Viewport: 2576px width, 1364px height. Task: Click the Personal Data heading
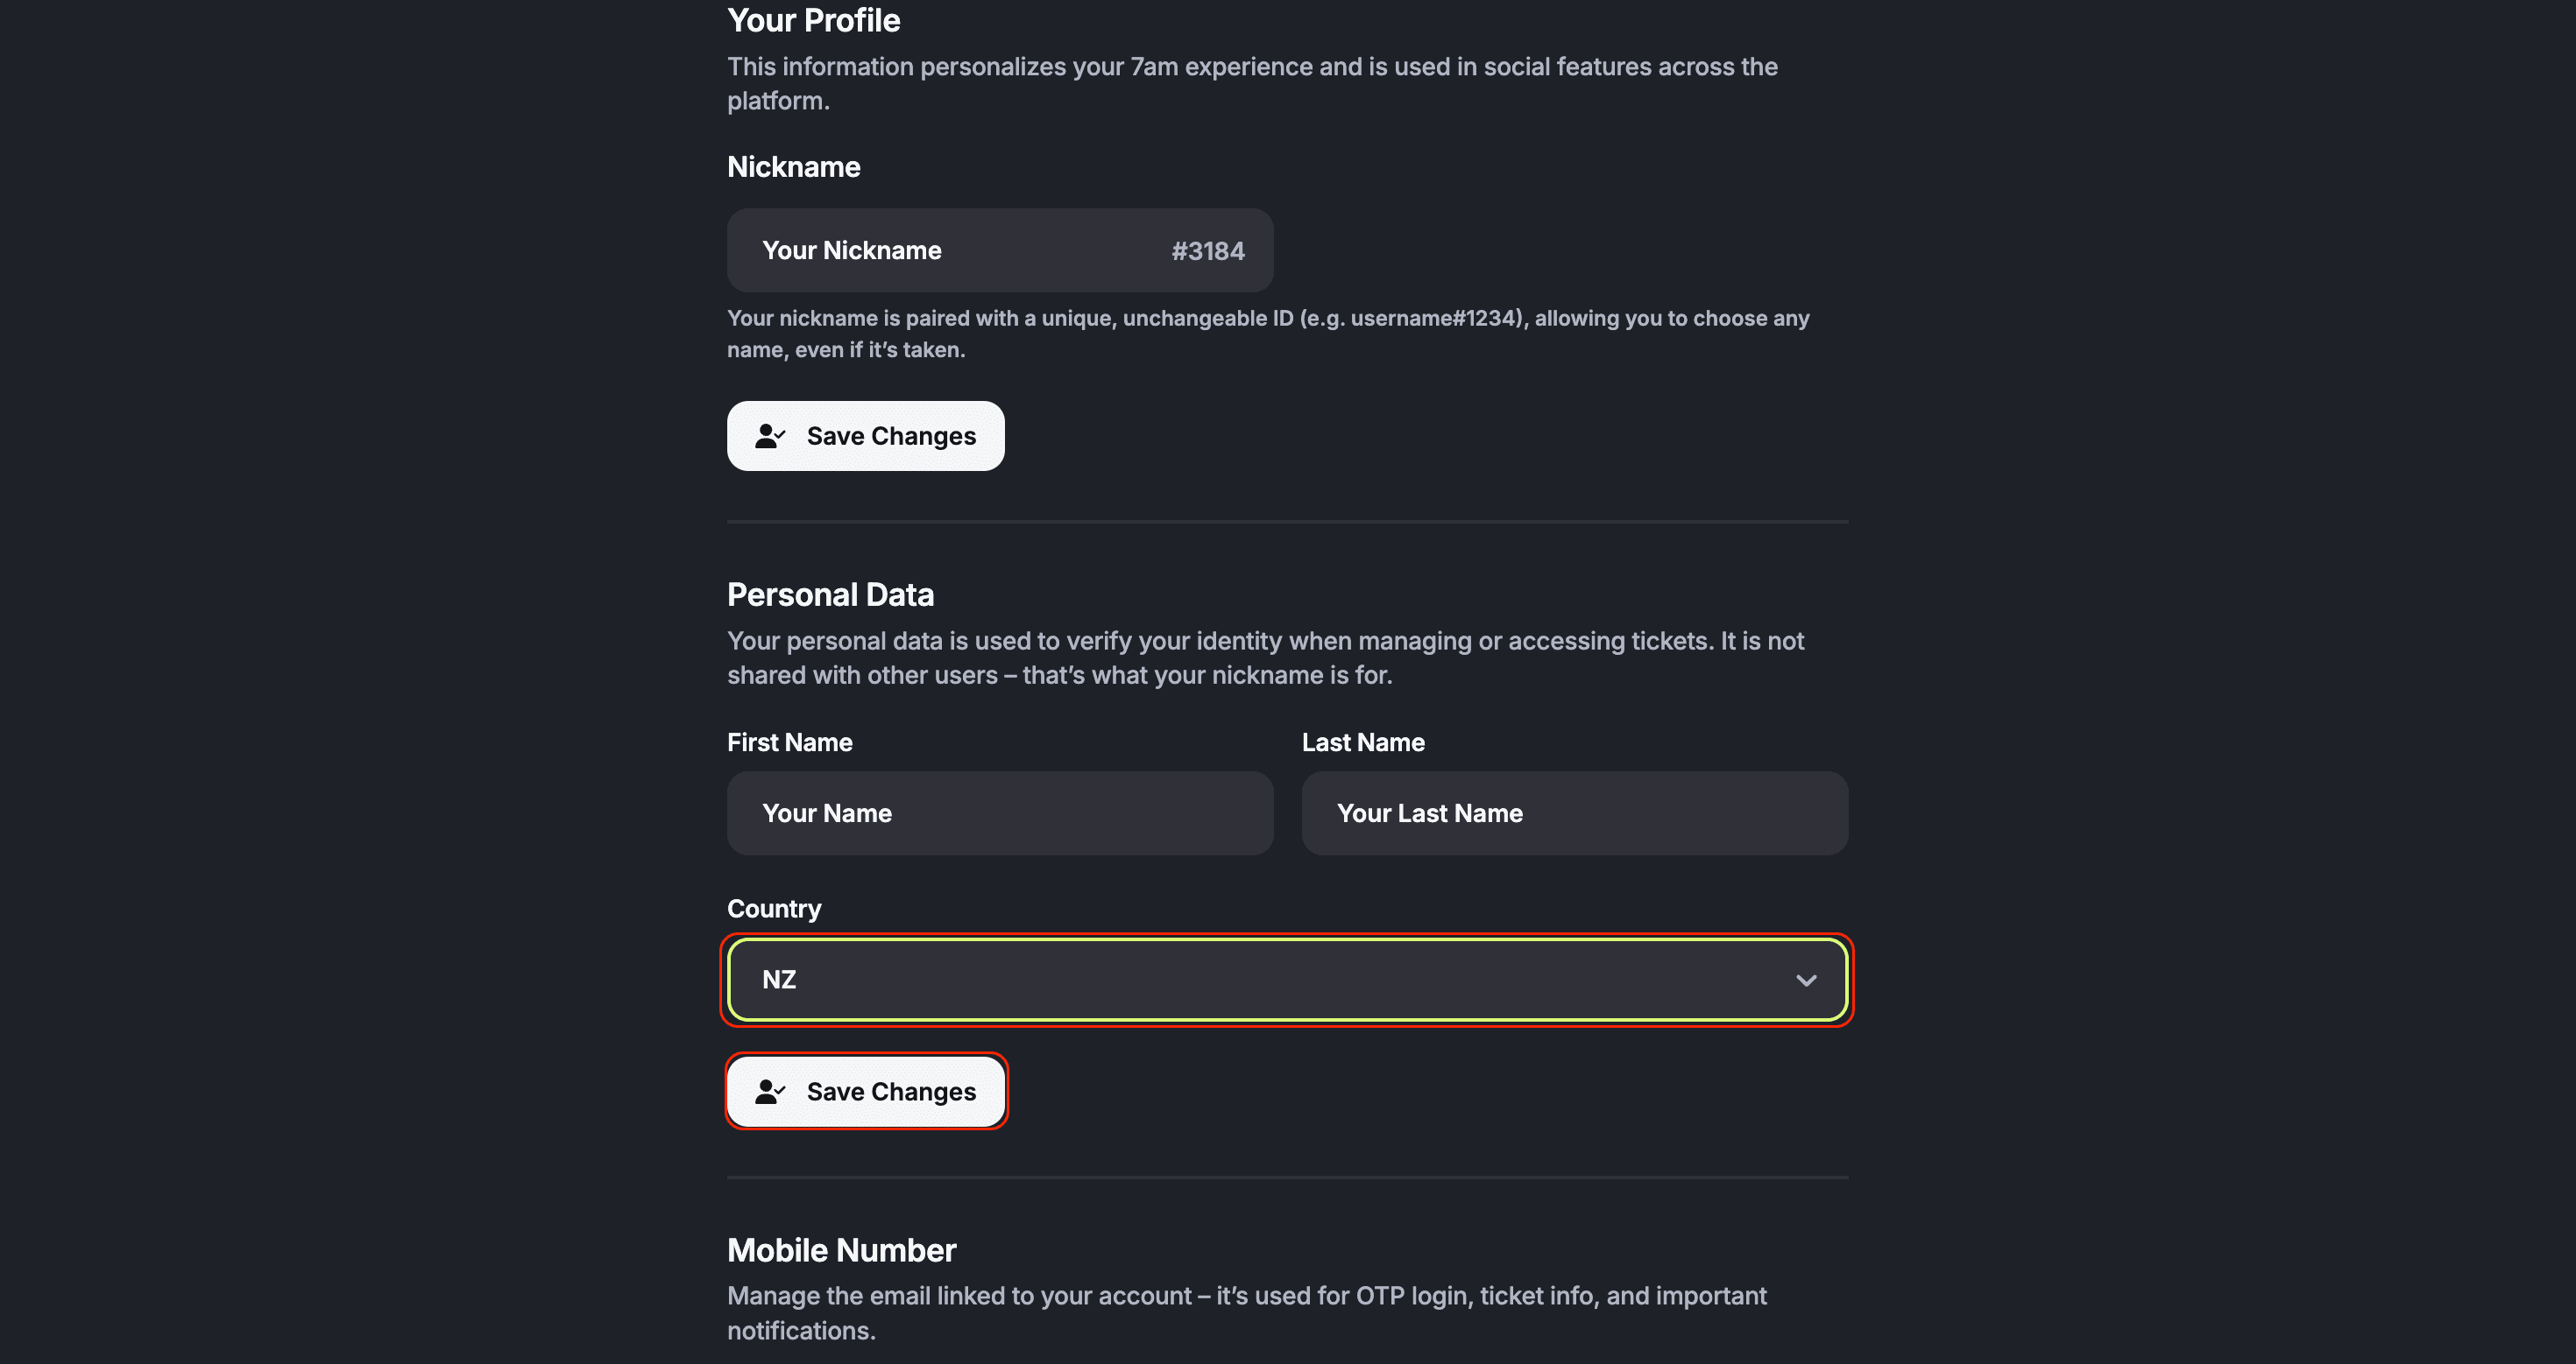[830, 594]
